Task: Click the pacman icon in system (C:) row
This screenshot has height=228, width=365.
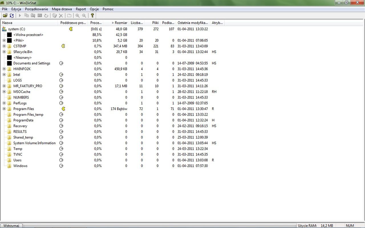Action: click(x=71, y=29)
